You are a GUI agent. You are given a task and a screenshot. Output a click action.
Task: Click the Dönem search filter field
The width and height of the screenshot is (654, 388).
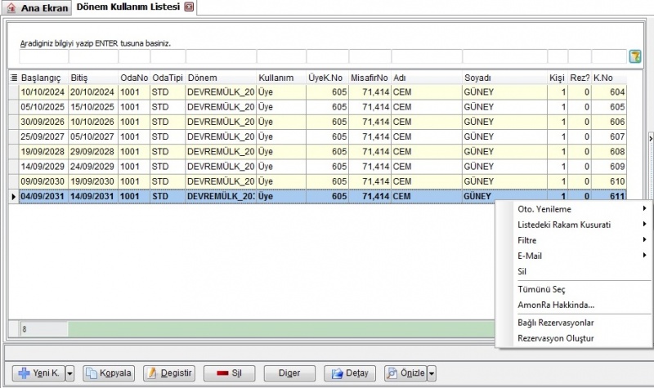coord(221,56)
